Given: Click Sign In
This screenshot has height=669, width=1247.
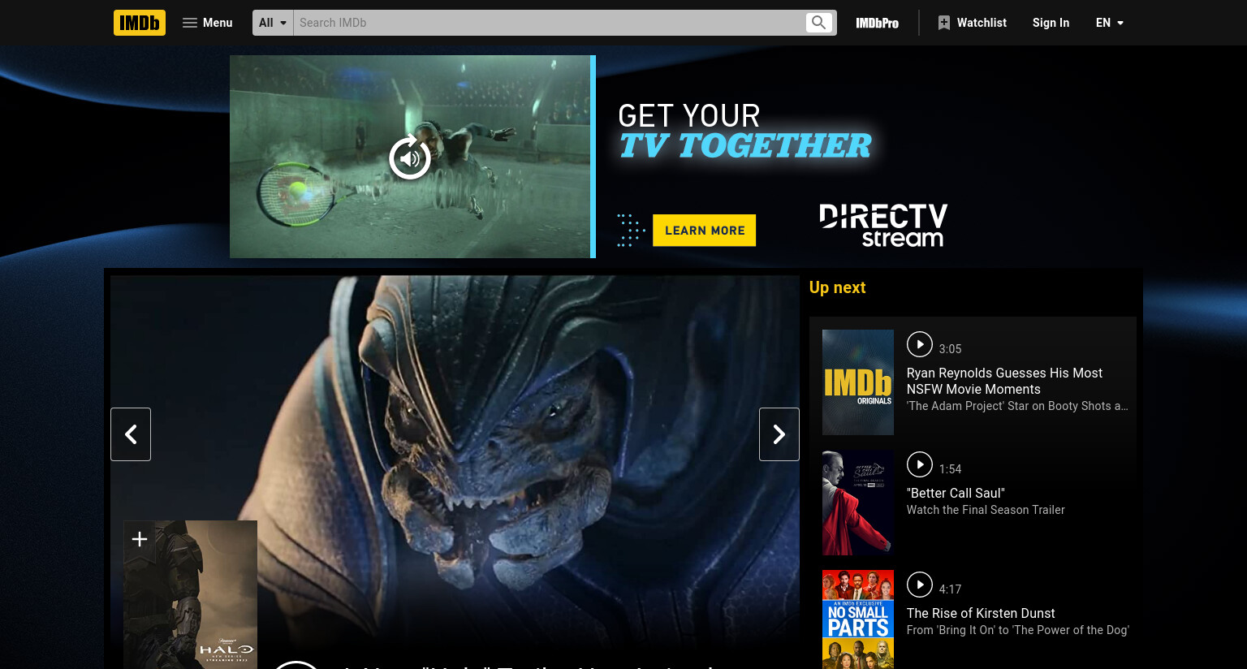Looking at the screenshot, I should click(1051, 23).
